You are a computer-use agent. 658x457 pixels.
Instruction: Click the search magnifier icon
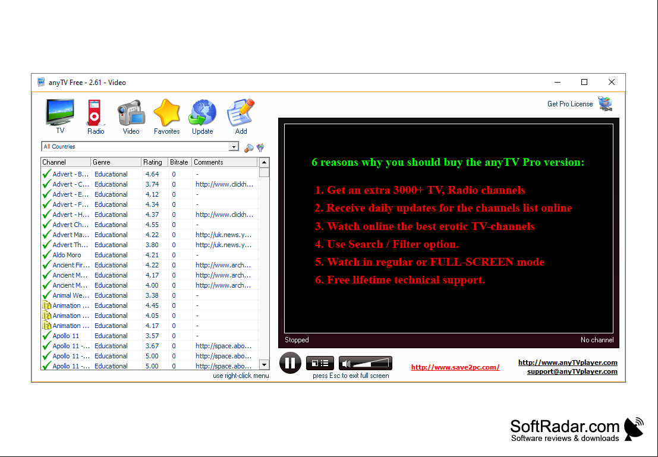tap(249, 148)
